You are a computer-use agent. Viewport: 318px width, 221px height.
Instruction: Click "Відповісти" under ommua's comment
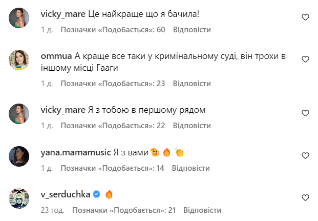pyautogui.click(x=192, y=83)
